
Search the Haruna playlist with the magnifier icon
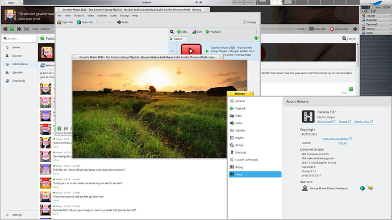[x=172, y=32]
